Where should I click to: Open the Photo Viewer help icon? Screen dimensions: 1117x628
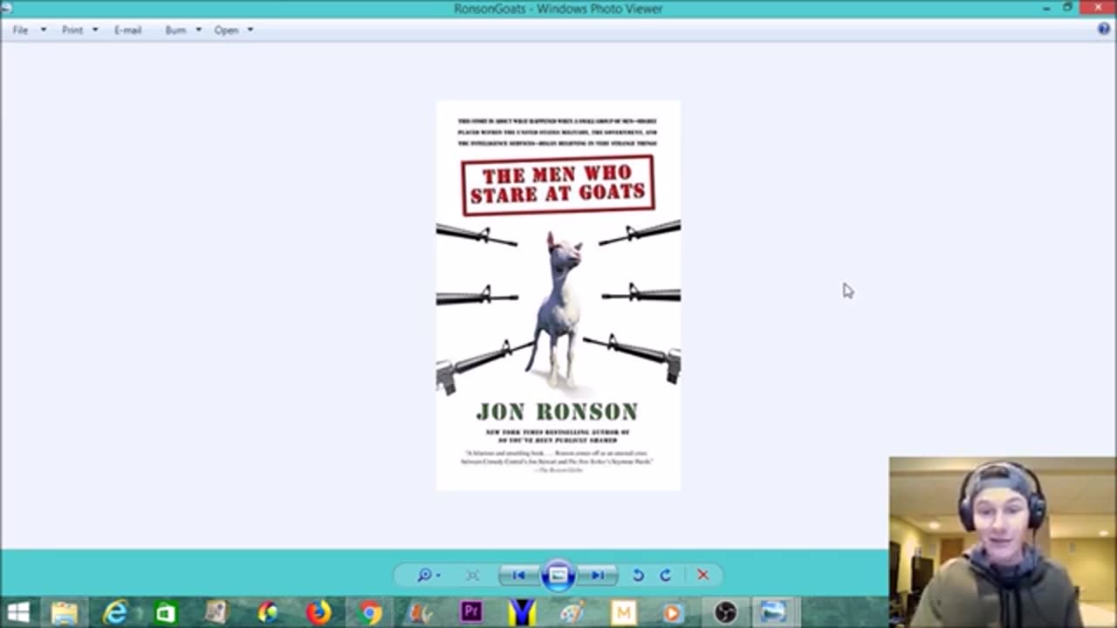point(1104,29)
